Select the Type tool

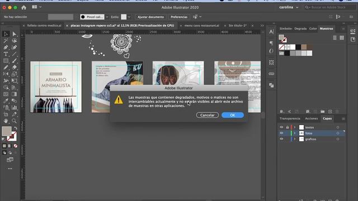point(6,54)
